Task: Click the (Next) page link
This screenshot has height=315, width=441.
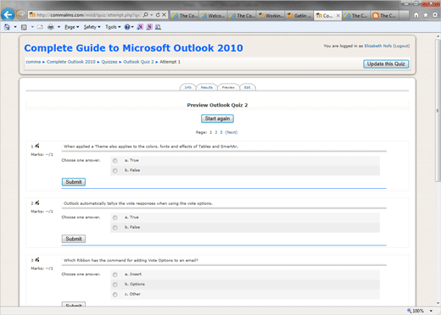Action: click(x=232, y=132)
